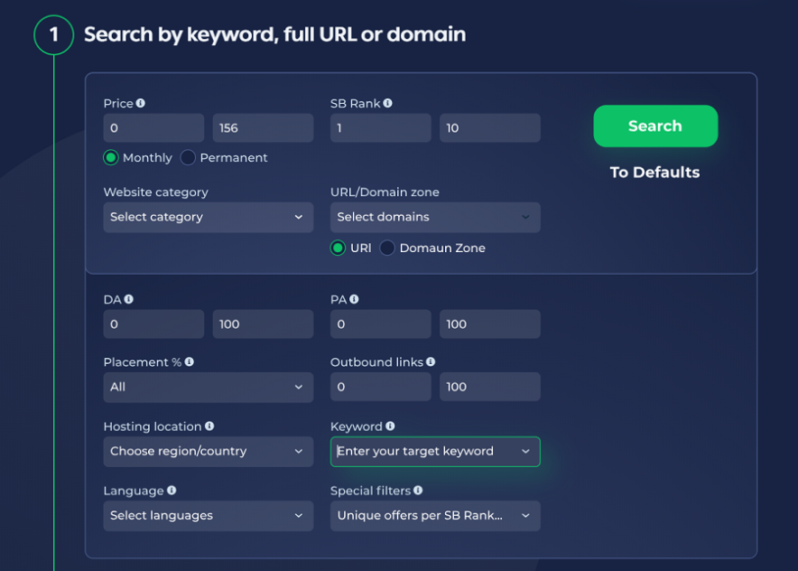Open the Placement % All selector
The width and height of the screenshot is (798, 571).
pyautogui.click(x=208, y=387)
